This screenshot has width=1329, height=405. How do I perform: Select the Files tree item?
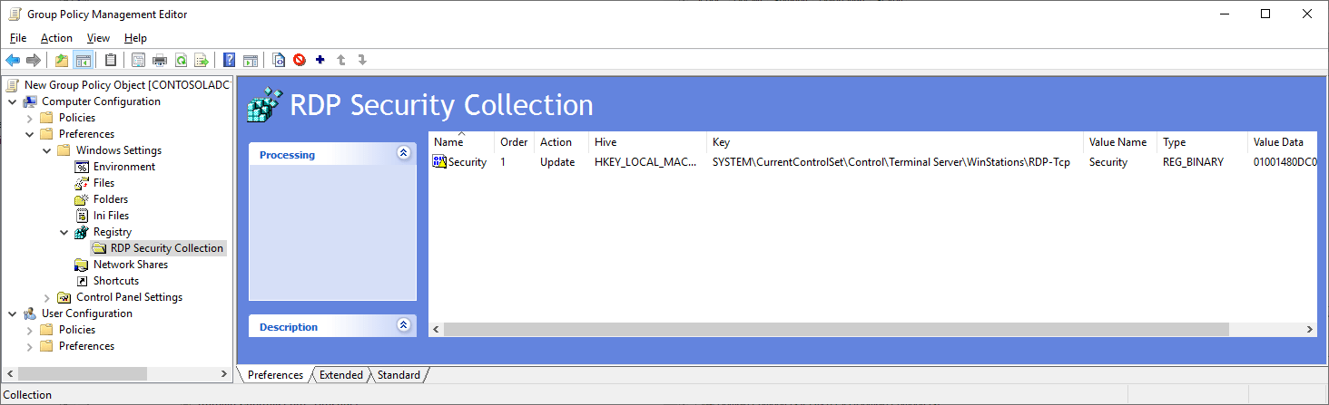pos(103,183)
